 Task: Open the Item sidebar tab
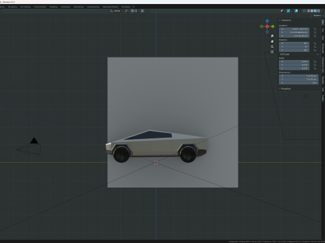pos(323,22)
